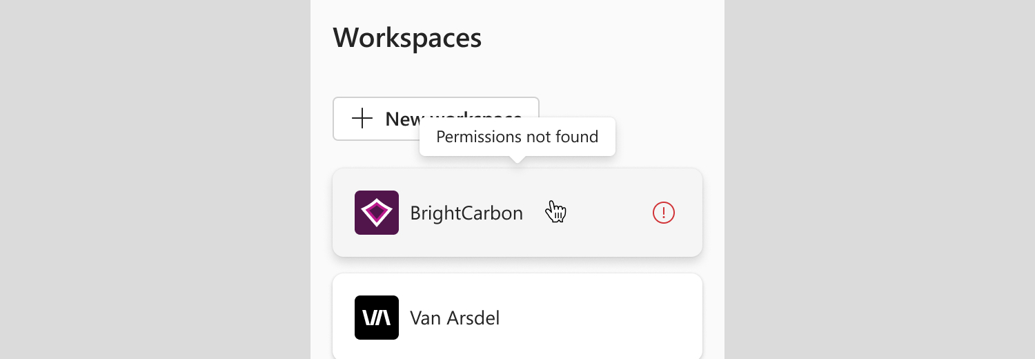Click blank panel space right of Workspaces heading

(x=600, y=37)
